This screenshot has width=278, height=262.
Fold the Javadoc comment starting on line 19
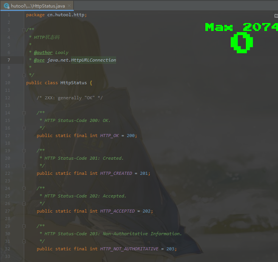click(24, 151)
